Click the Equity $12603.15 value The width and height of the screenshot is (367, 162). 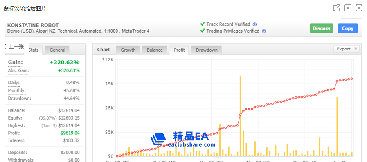[x=69, y=118]
